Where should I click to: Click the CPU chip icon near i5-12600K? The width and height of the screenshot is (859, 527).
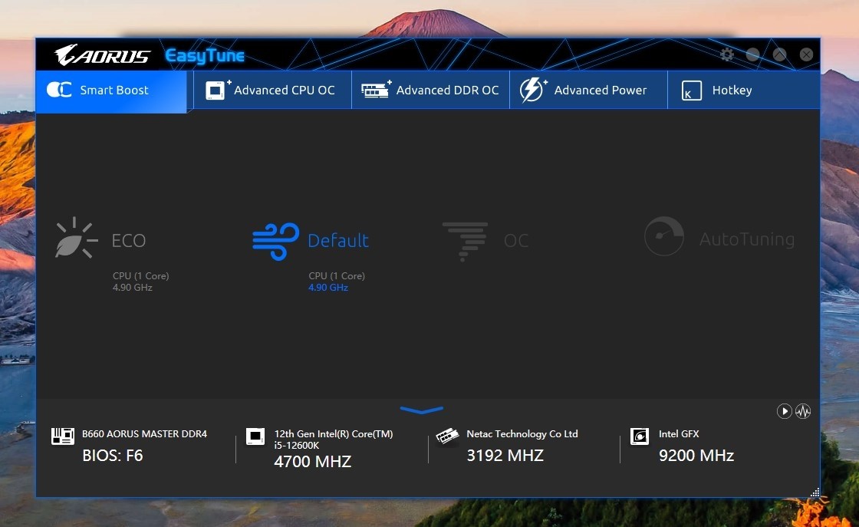click(x=255, y=436)
